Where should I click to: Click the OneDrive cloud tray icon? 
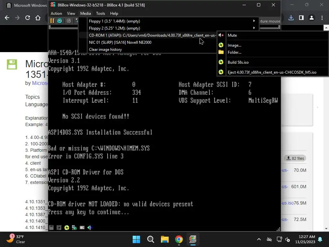tap(269, 239)
